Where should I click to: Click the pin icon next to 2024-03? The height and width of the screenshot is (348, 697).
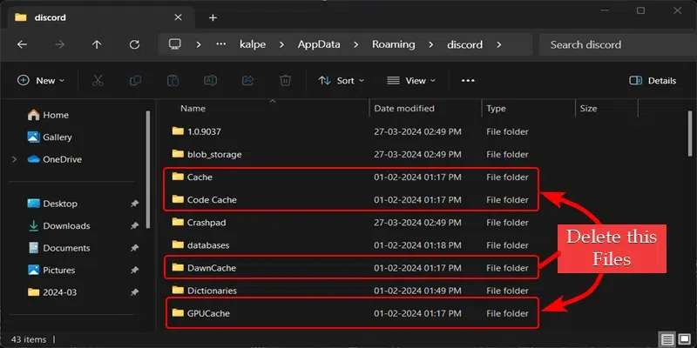(134, 292)
